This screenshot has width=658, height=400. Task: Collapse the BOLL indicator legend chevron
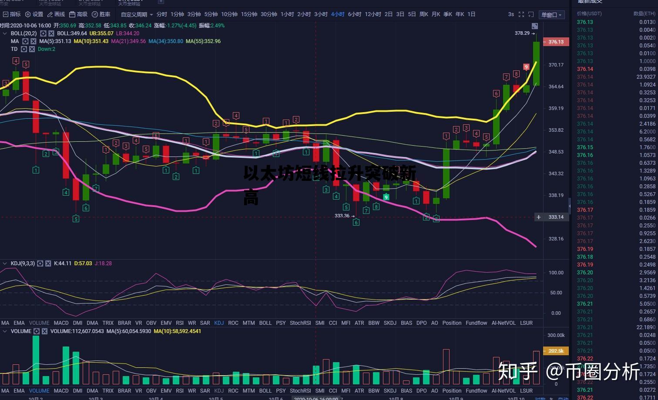click(x=5, y=33)
